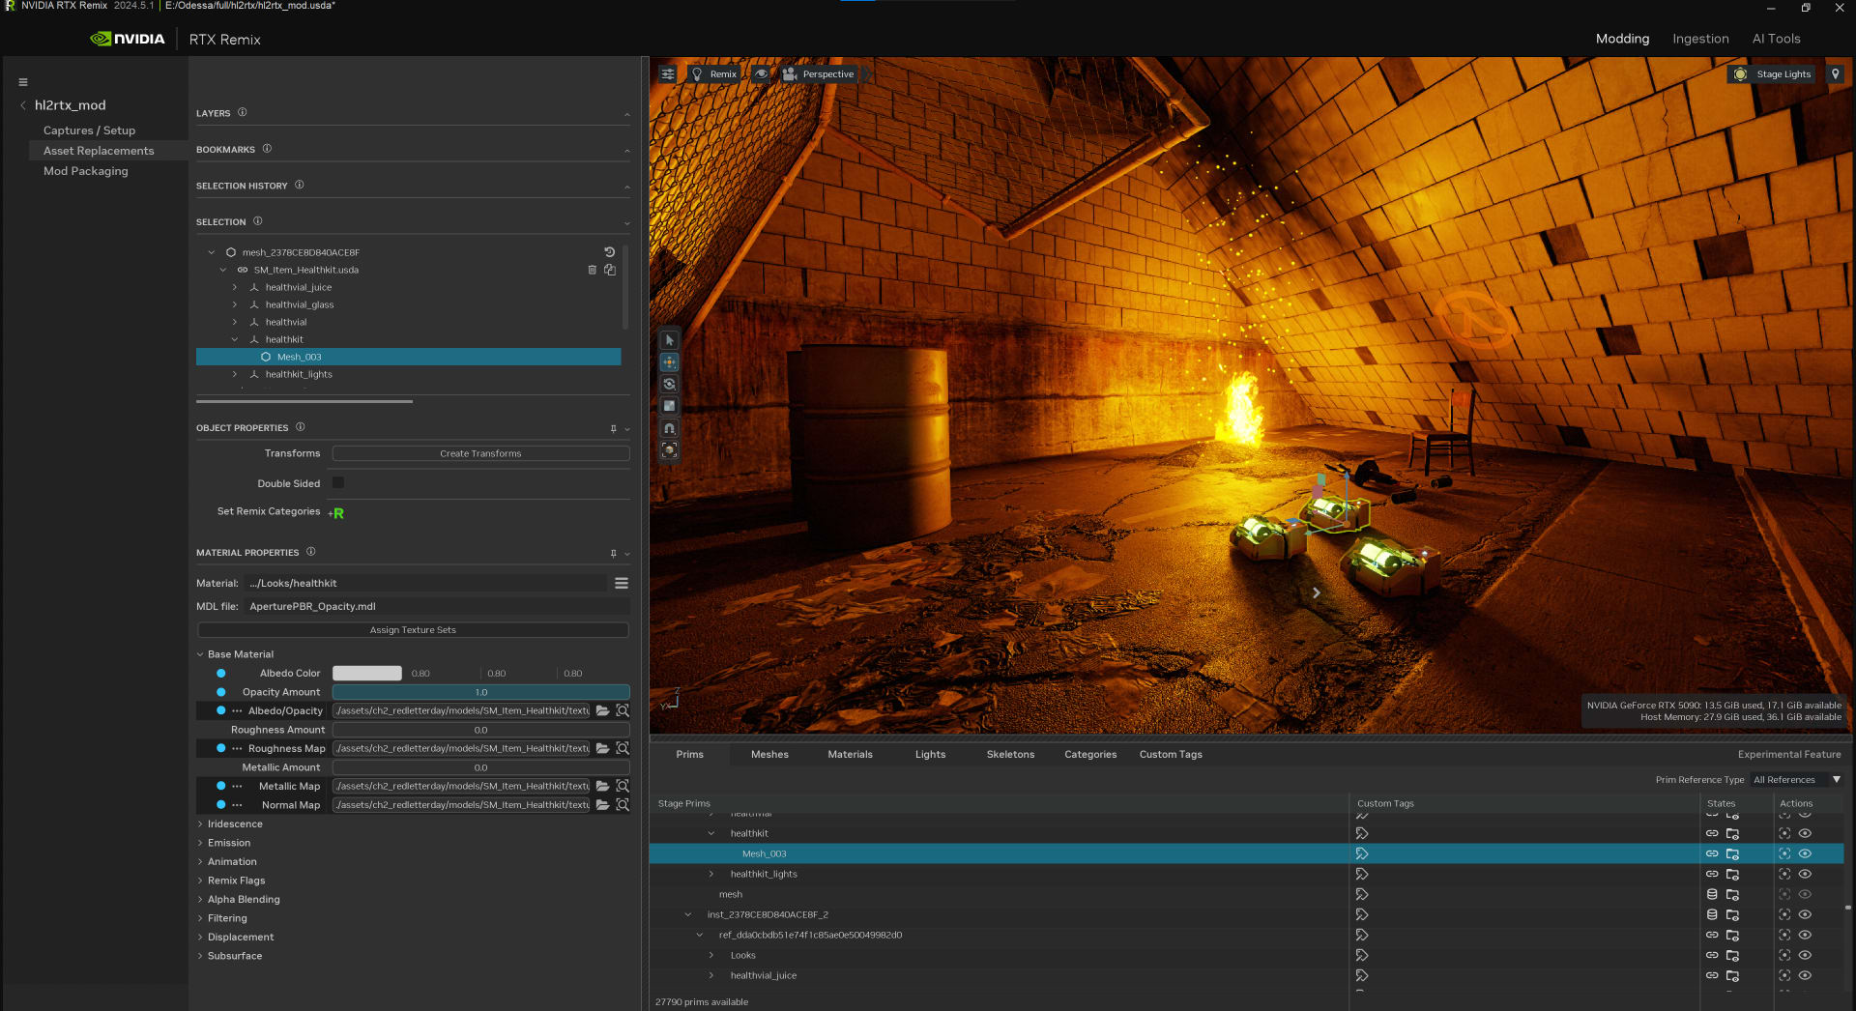Duplicate SM_Item_Healthkit.usda reference via copy icon
Viewport: 1856px width, 1011px height.
click(610, 270)
